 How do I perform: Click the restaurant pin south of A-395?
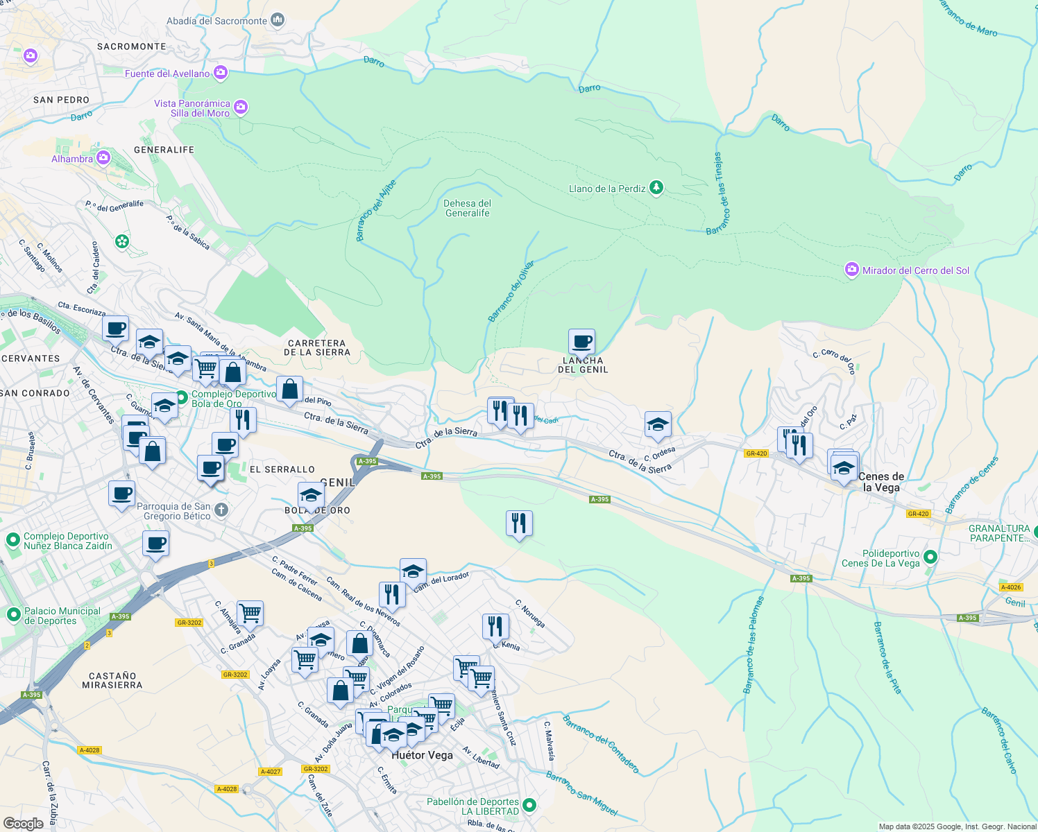[518, 525]
